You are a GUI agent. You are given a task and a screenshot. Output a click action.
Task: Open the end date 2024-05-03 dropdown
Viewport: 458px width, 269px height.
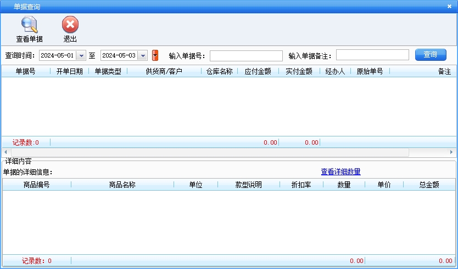143,55
